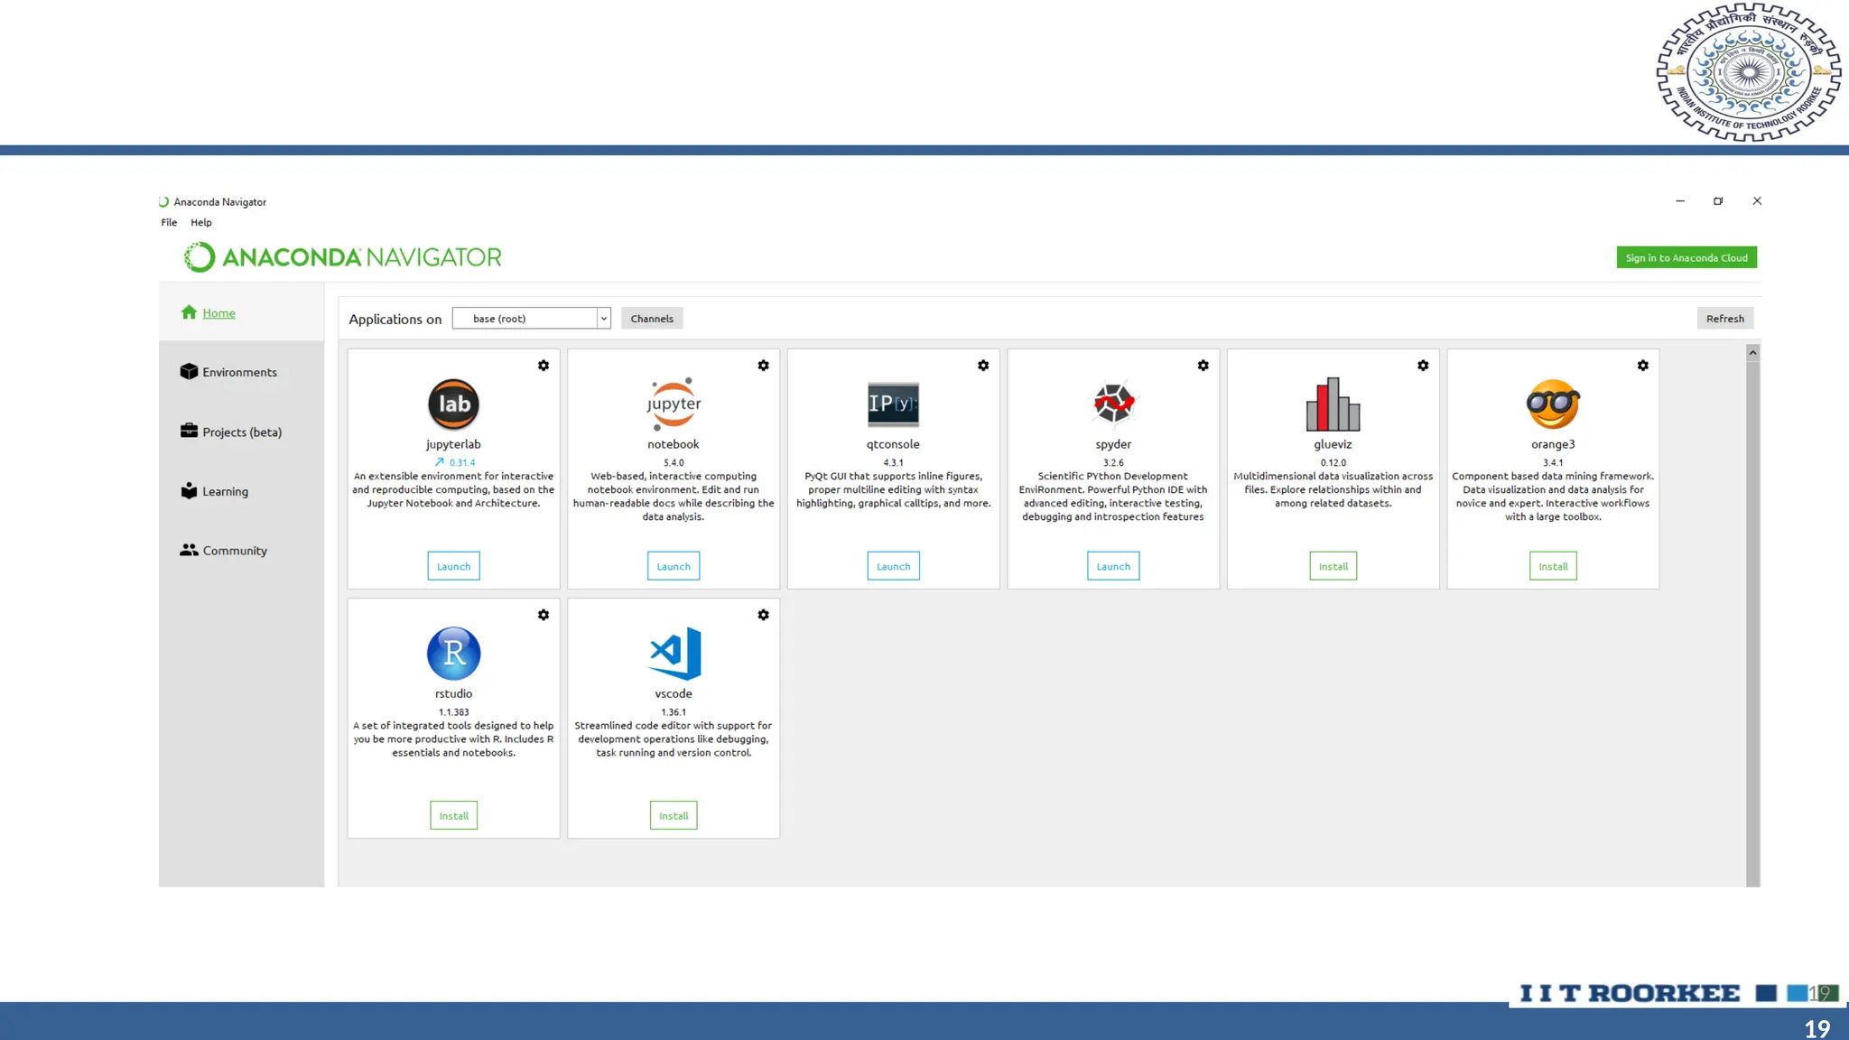1849x1040 pixels.
Task: Click Sign in to Anaconda Cloud
Action: [1686, 257]
